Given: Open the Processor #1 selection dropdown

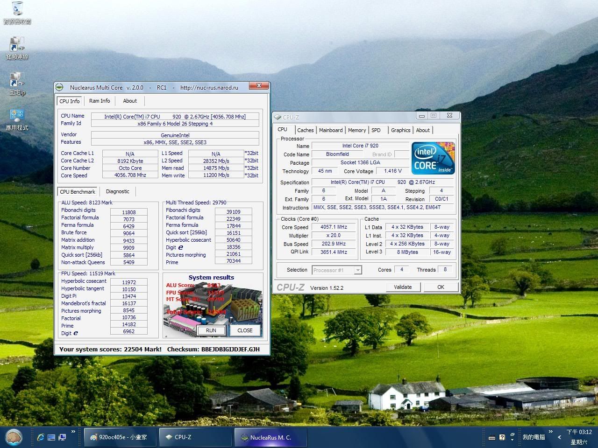Looking at the screenshot, I should coord(358,270).
